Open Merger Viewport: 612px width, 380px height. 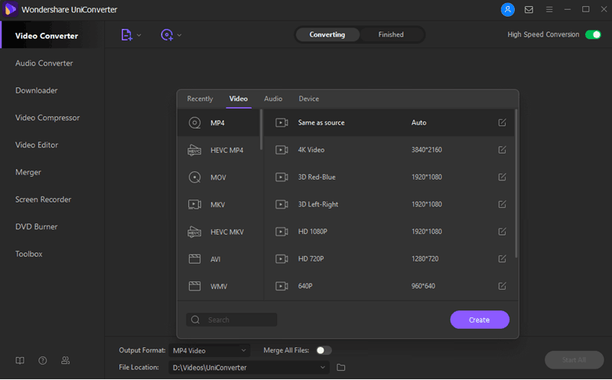tap(28, 173)
